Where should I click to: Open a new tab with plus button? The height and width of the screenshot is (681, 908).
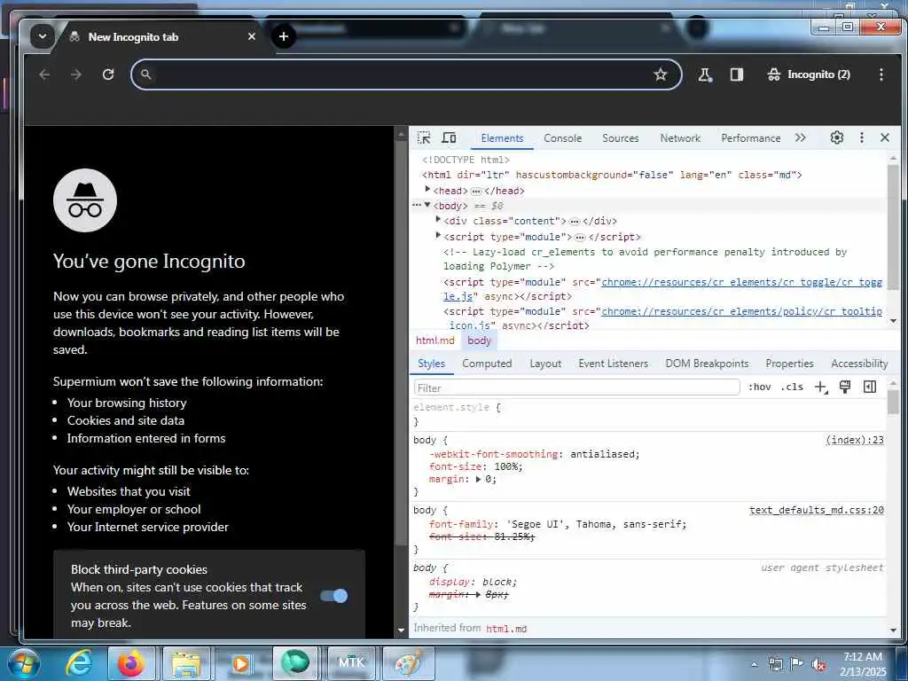pyautogui.click(x=283, y=36)
